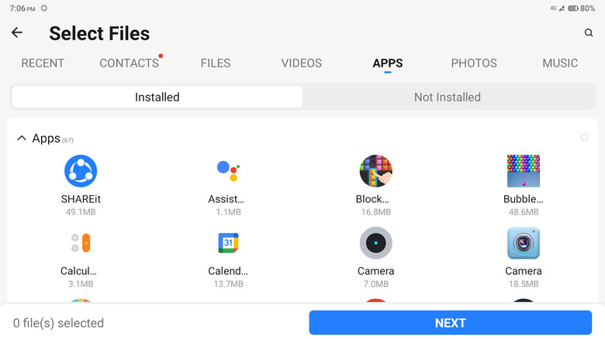Open the search magnifier icon
The width and height of the screenshot is (605, 339).
tap(589, 33)
